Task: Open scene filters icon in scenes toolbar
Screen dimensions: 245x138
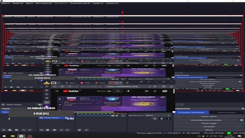Action: point(16,130)
